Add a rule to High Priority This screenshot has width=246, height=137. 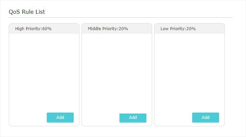(x=60, y=118)
